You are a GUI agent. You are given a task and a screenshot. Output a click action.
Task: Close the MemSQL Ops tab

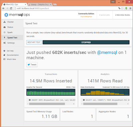[25, 4]
